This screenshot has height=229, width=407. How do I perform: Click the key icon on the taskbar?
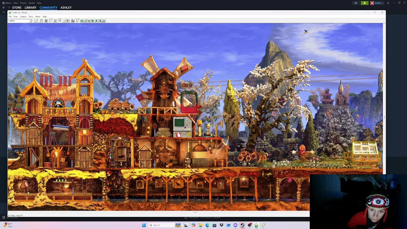click(x=263, y=225)
